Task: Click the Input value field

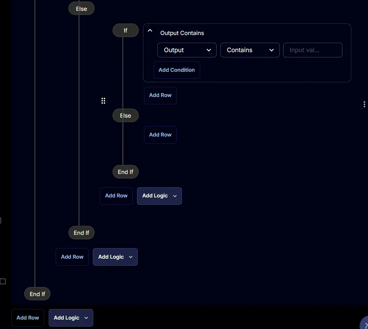Action: point(313,50)
